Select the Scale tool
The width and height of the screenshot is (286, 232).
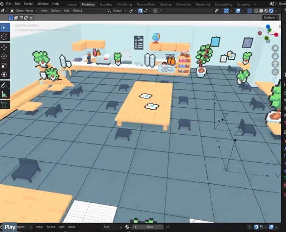coord(4,65)
